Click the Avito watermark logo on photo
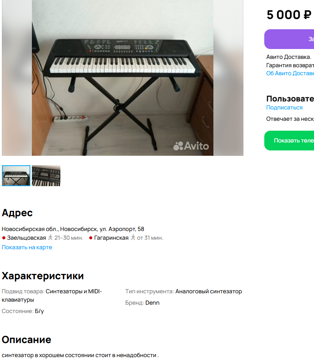The width and height of the screenshot is (314, 359). point(191,146)
